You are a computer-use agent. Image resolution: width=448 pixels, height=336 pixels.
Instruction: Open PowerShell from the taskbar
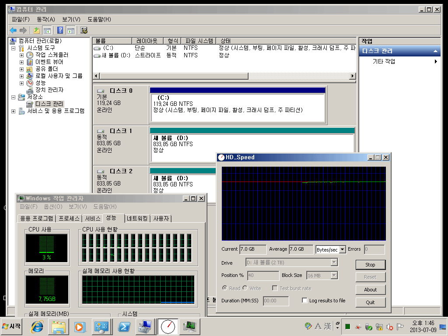click(x=124, y=326)
